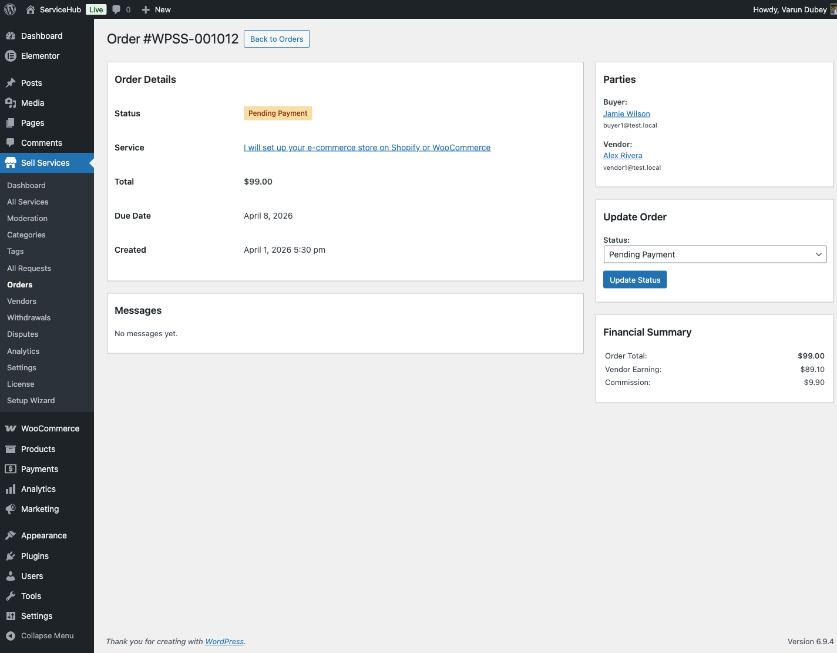
Task: Open the ServiceHub home icon
Action: click(x=31, y=9)
